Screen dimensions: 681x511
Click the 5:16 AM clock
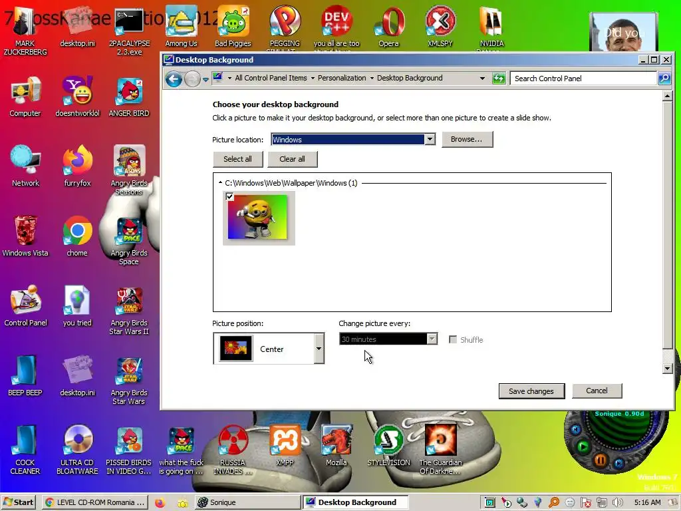pyautogui.click(x=647, y=502)
